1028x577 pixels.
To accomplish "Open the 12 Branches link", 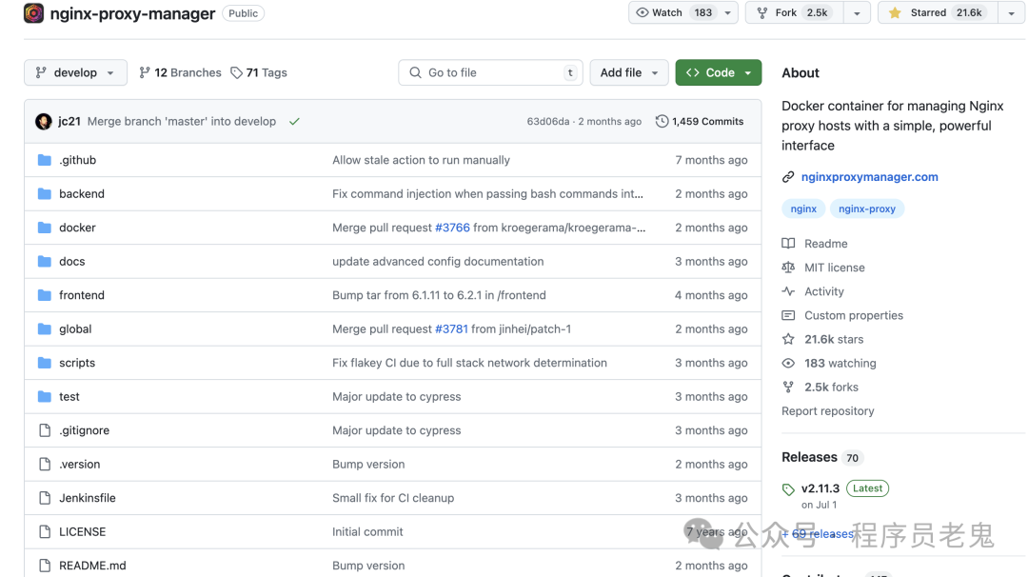I will pos(180,72).
